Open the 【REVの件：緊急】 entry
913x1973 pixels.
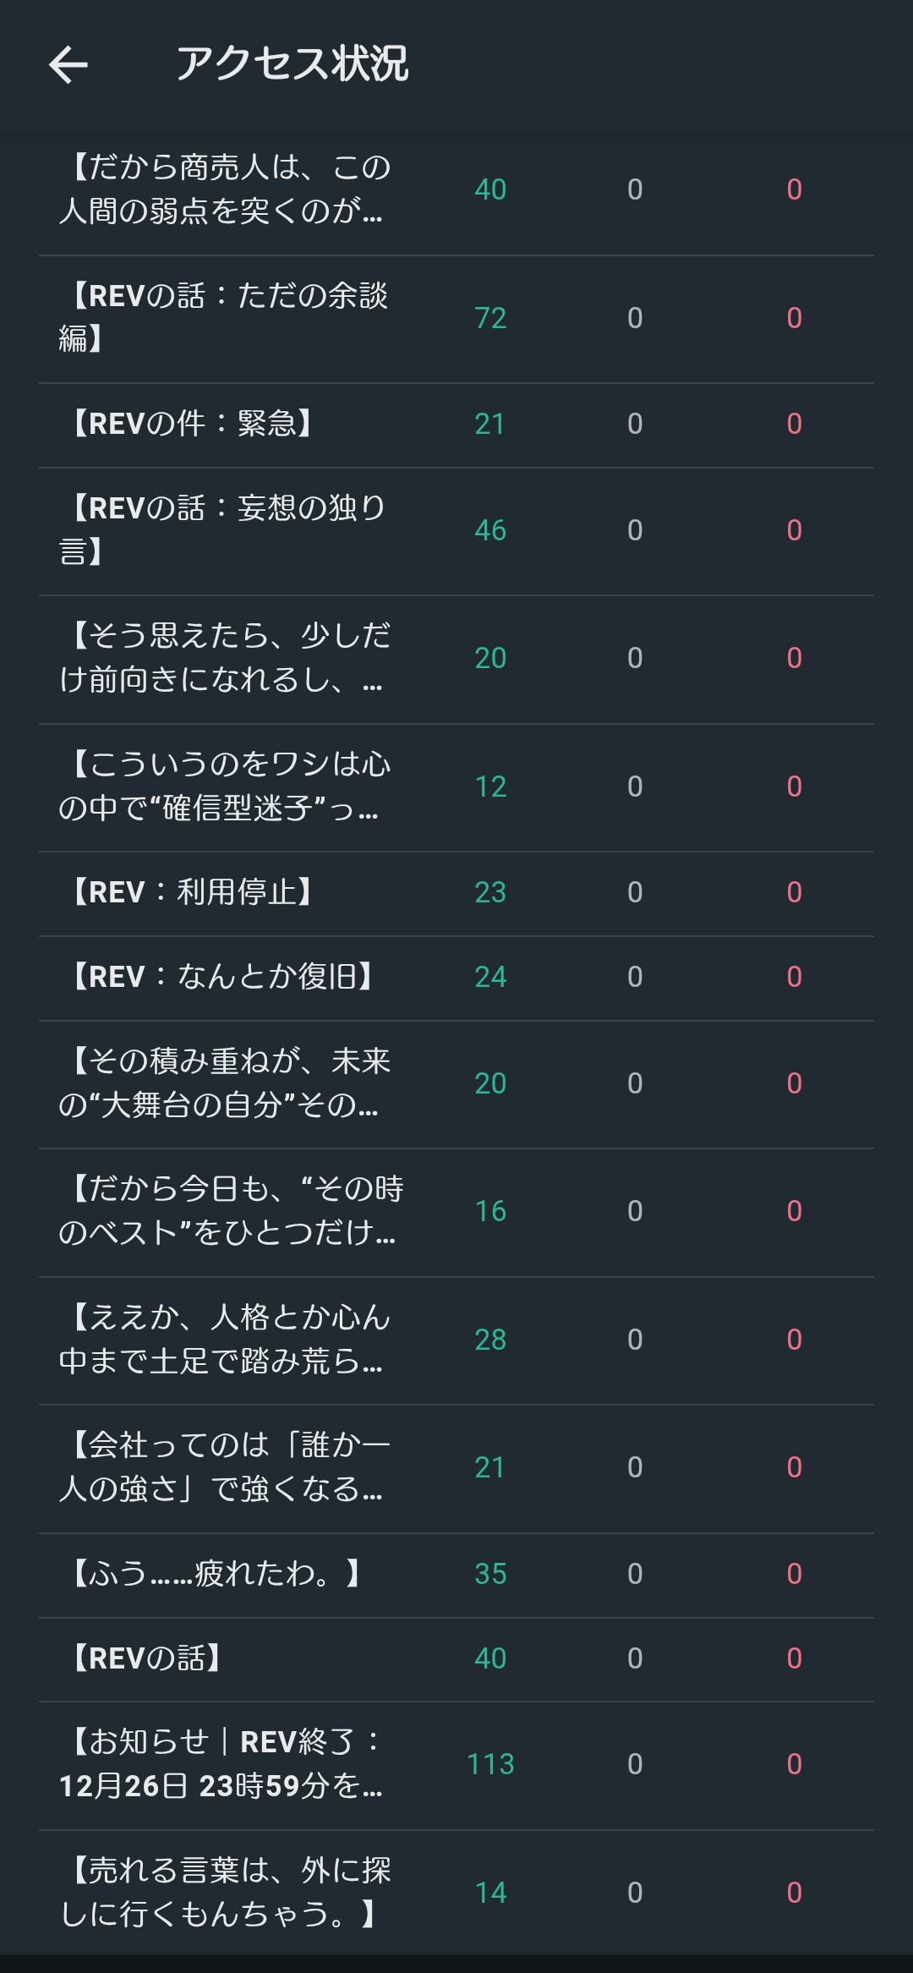click(x=192, y=424)
